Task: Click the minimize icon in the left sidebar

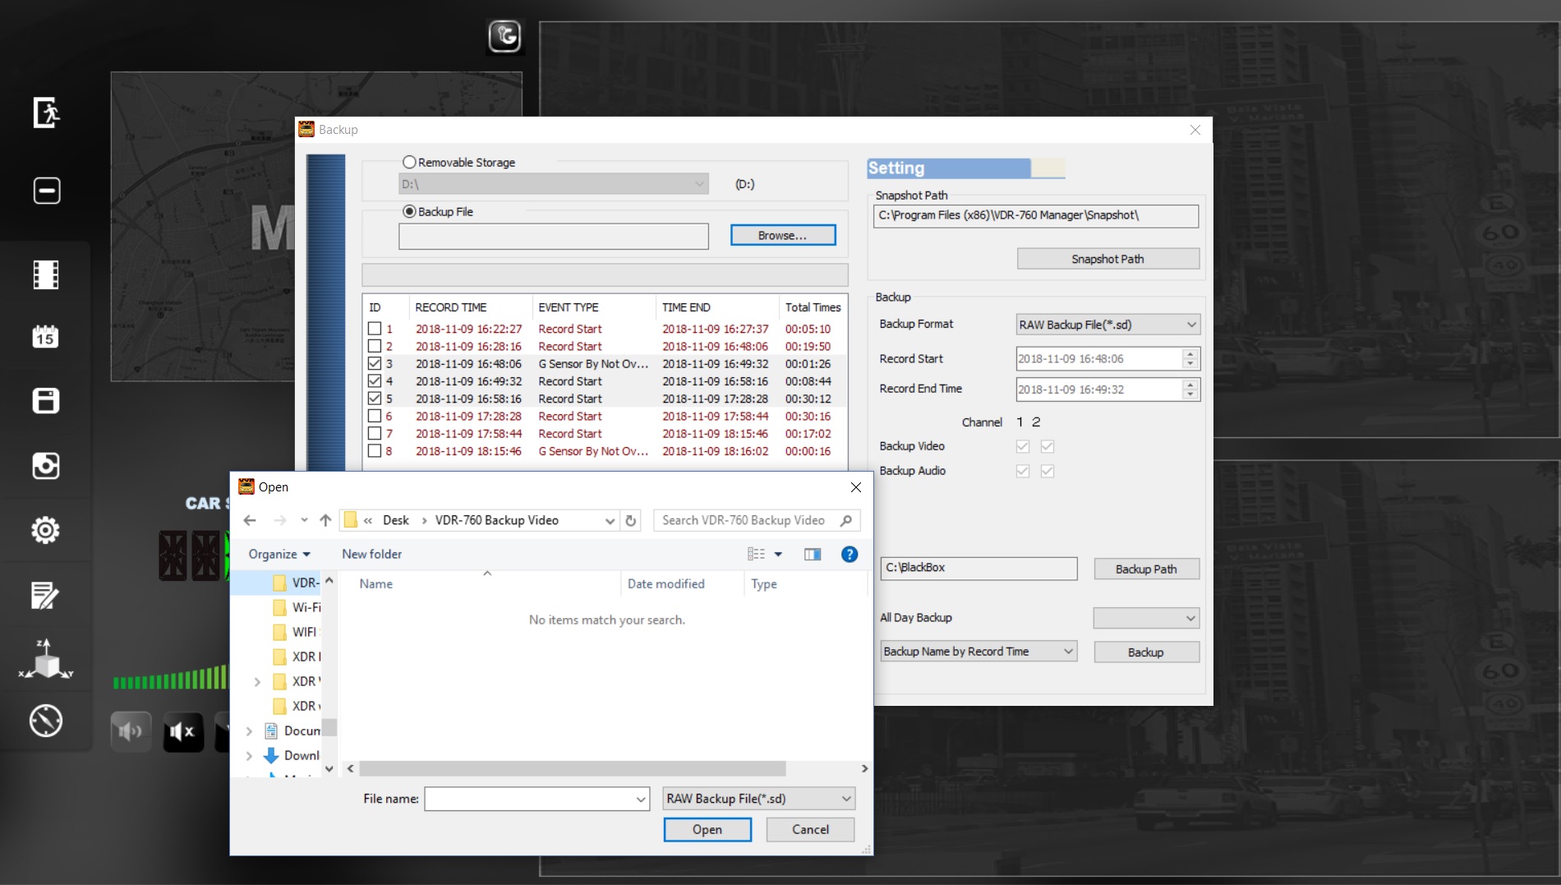Action: pyautogui.click(x=46, y=191)
